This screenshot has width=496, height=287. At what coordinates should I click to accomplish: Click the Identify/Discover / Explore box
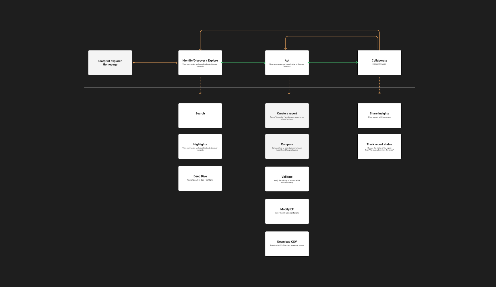click(x=200, y=63)
